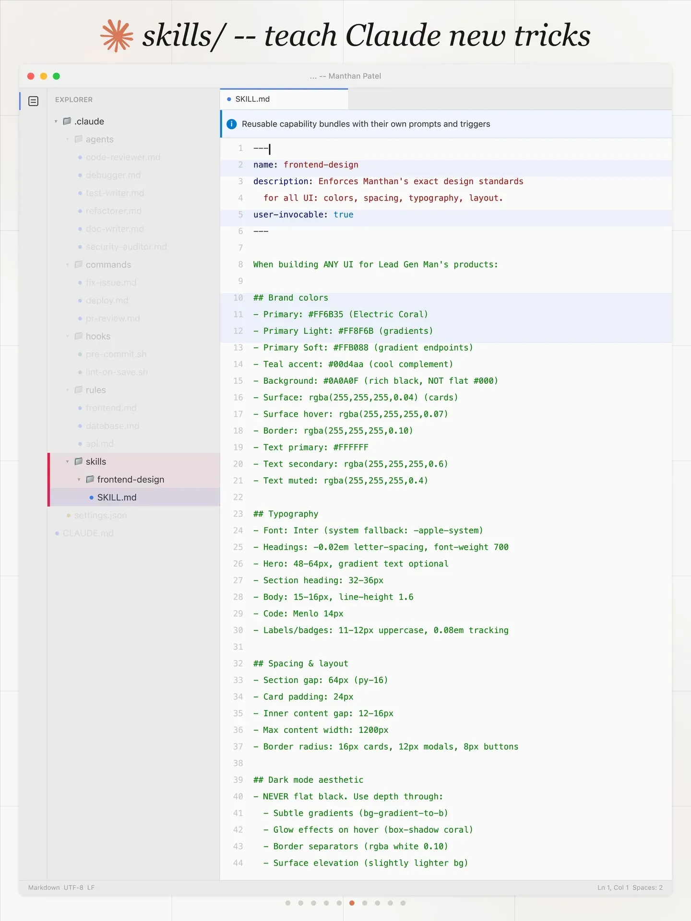The image size is (691, 921).
Task: Click the .claude folder icon
Action: pyautogui.click(x=67, y=121)
